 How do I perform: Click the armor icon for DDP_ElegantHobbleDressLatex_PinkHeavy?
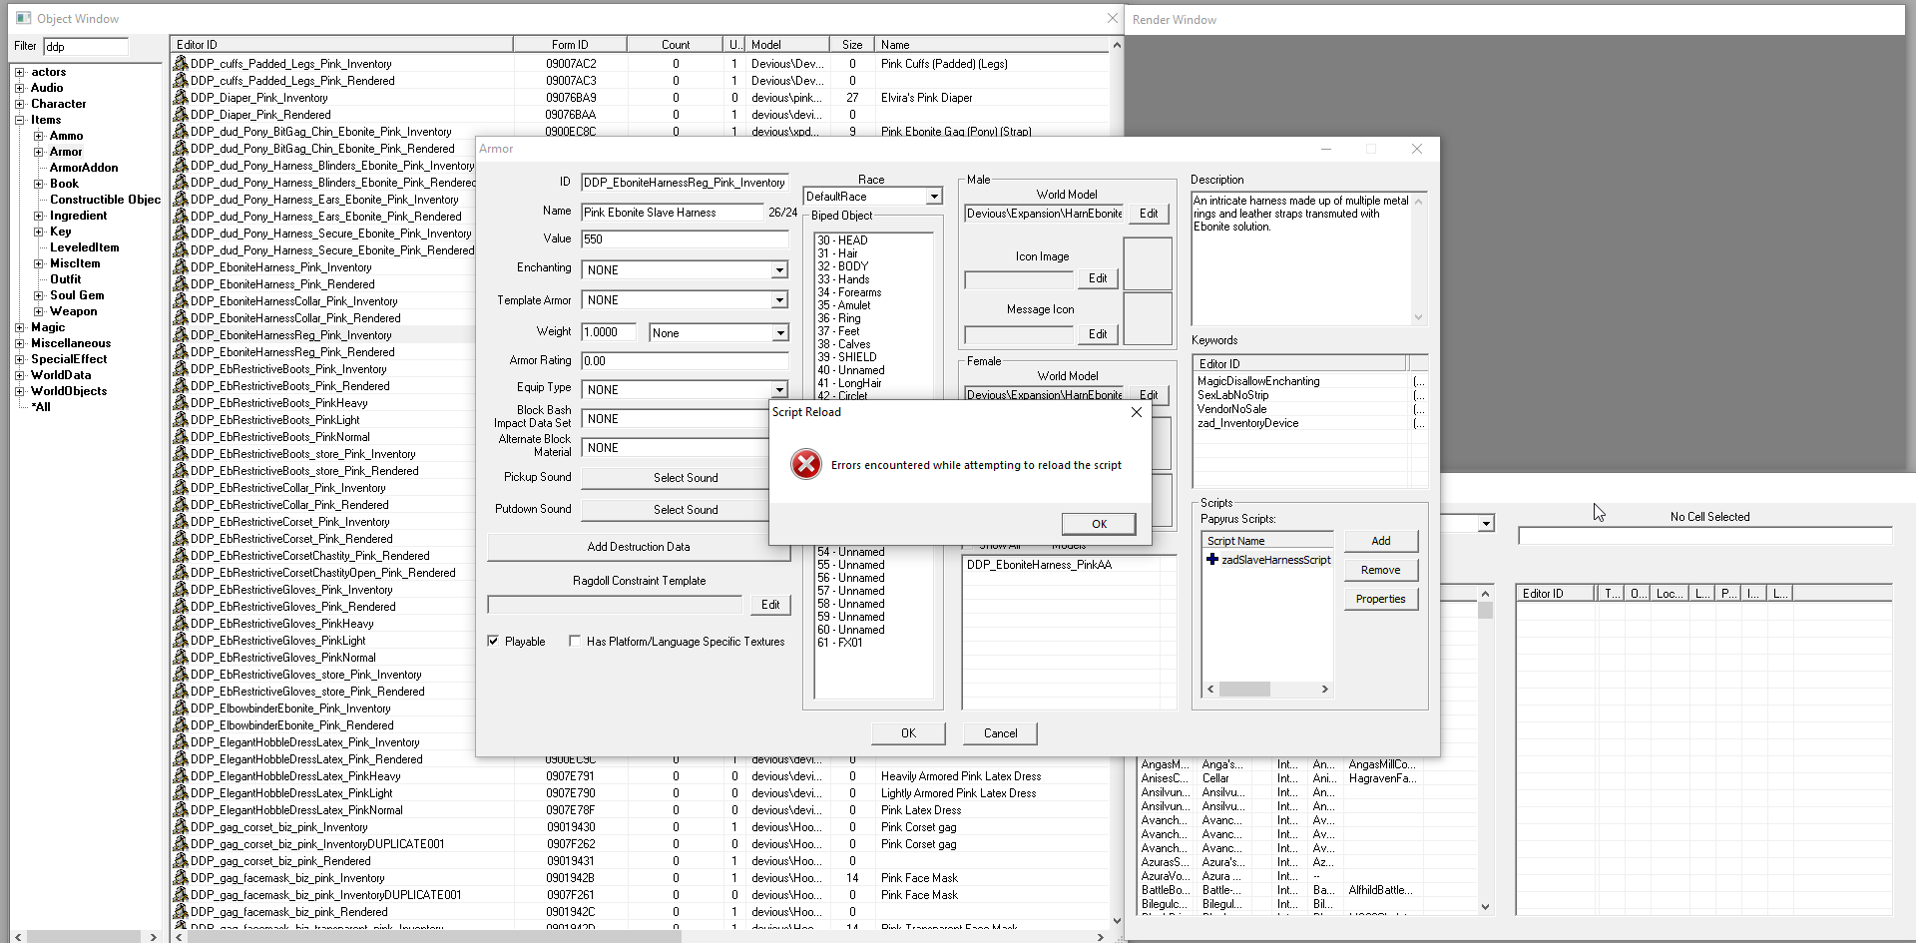[x=181, y=775]
